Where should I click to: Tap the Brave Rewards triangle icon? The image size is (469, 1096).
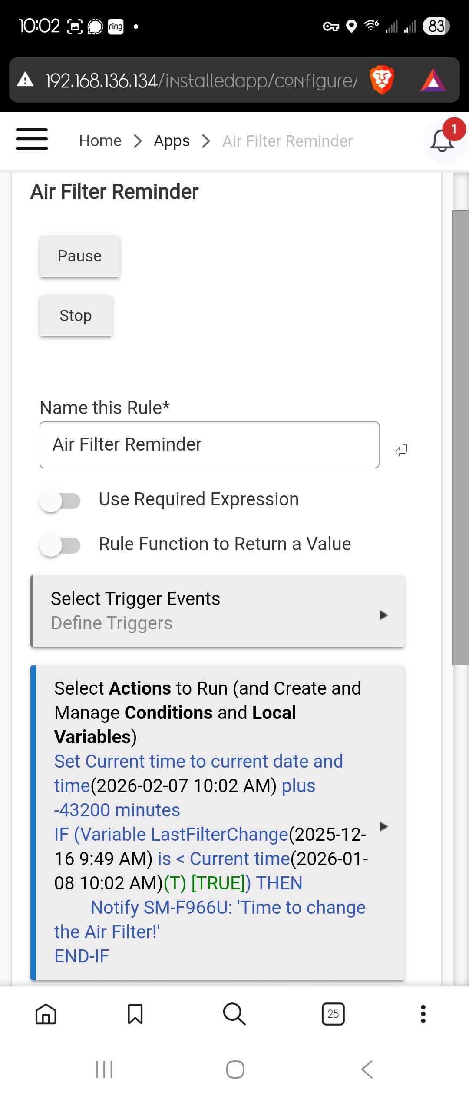(x=433, y=80)
